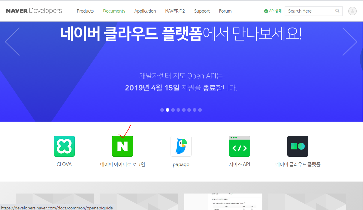Open the green Naver N login icon
The height and width of the screenshot is (210, 363).
click(x=123, y=146)
